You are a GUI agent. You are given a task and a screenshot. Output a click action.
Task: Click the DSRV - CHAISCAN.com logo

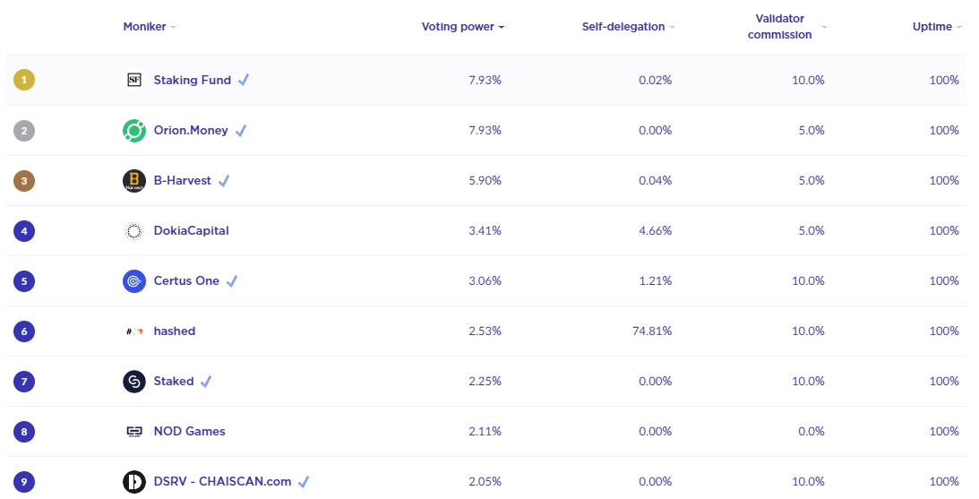[134, 482]
